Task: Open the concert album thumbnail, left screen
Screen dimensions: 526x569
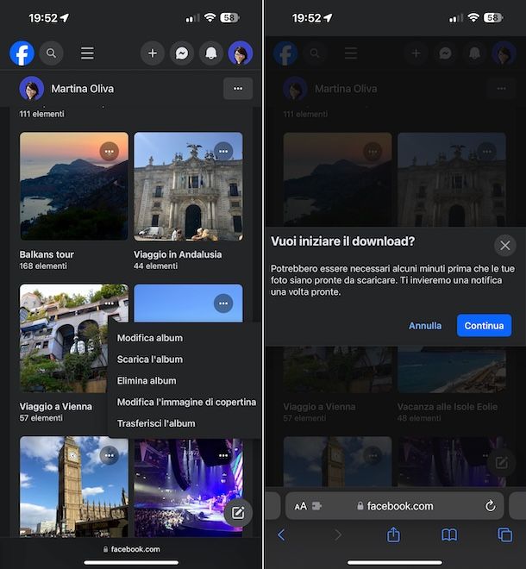Action: (188, 486)
